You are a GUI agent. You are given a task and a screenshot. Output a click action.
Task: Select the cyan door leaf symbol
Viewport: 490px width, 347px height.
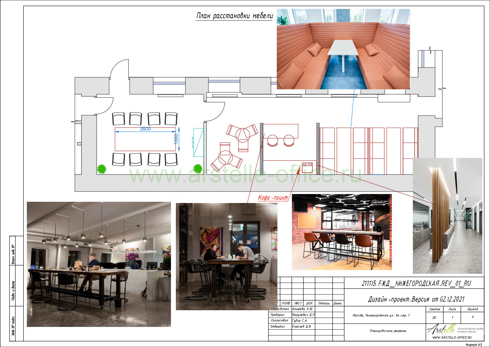pos(198,142)
